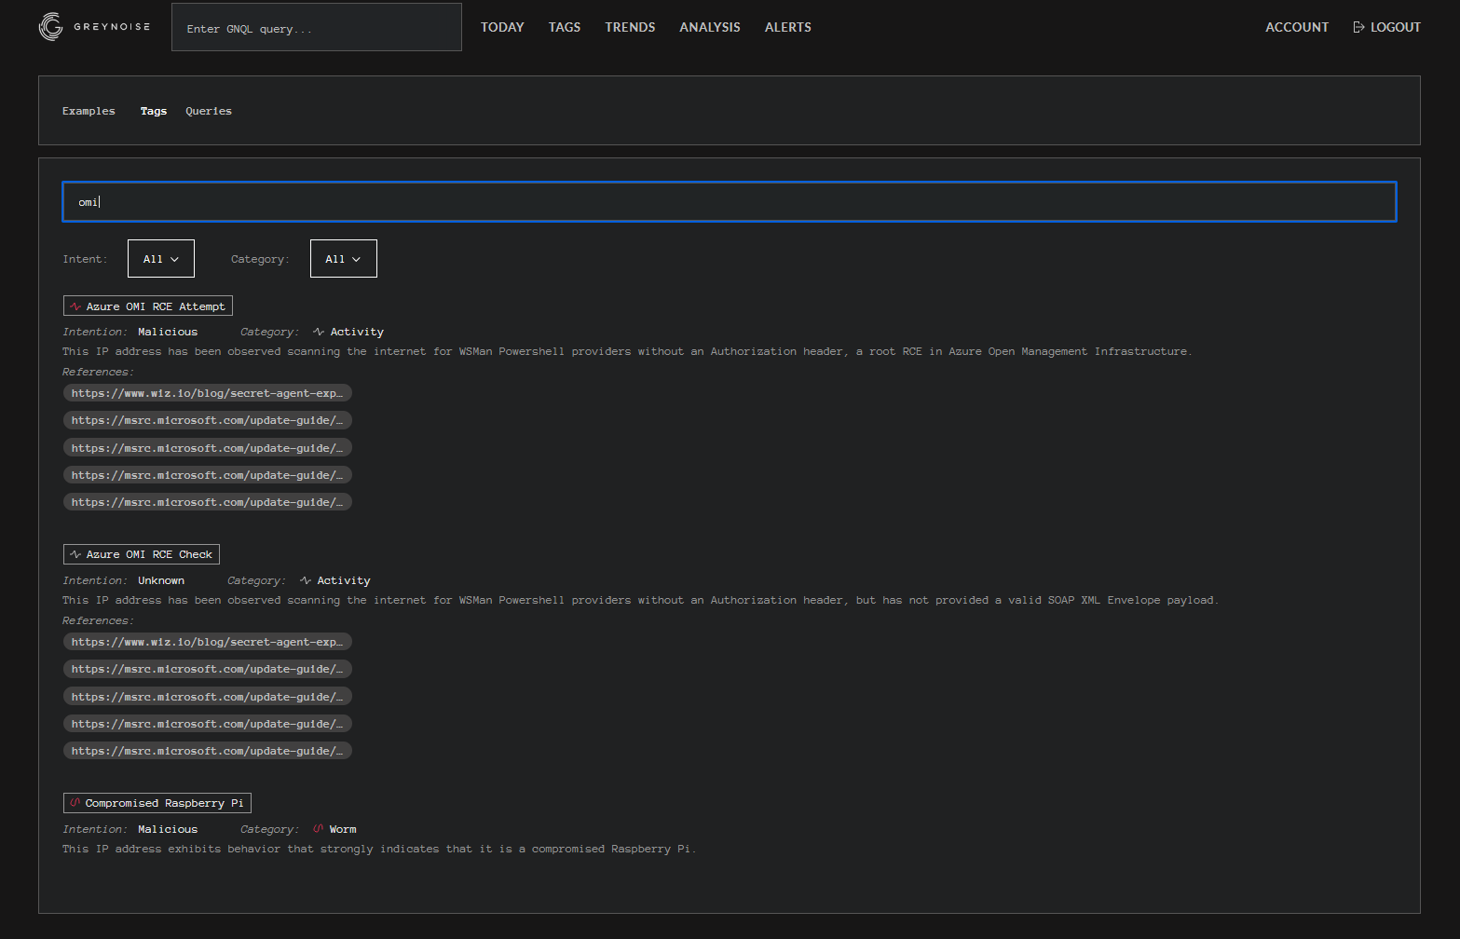Click Activity icon under Azure OMI RCE Attempt
This screenshot has width=1460, height=939.
coord(319,332)
